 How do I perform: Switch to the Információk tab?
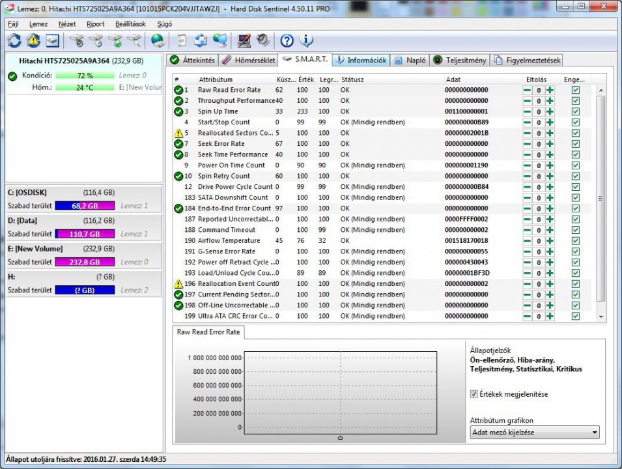click(x=361, y=60)
